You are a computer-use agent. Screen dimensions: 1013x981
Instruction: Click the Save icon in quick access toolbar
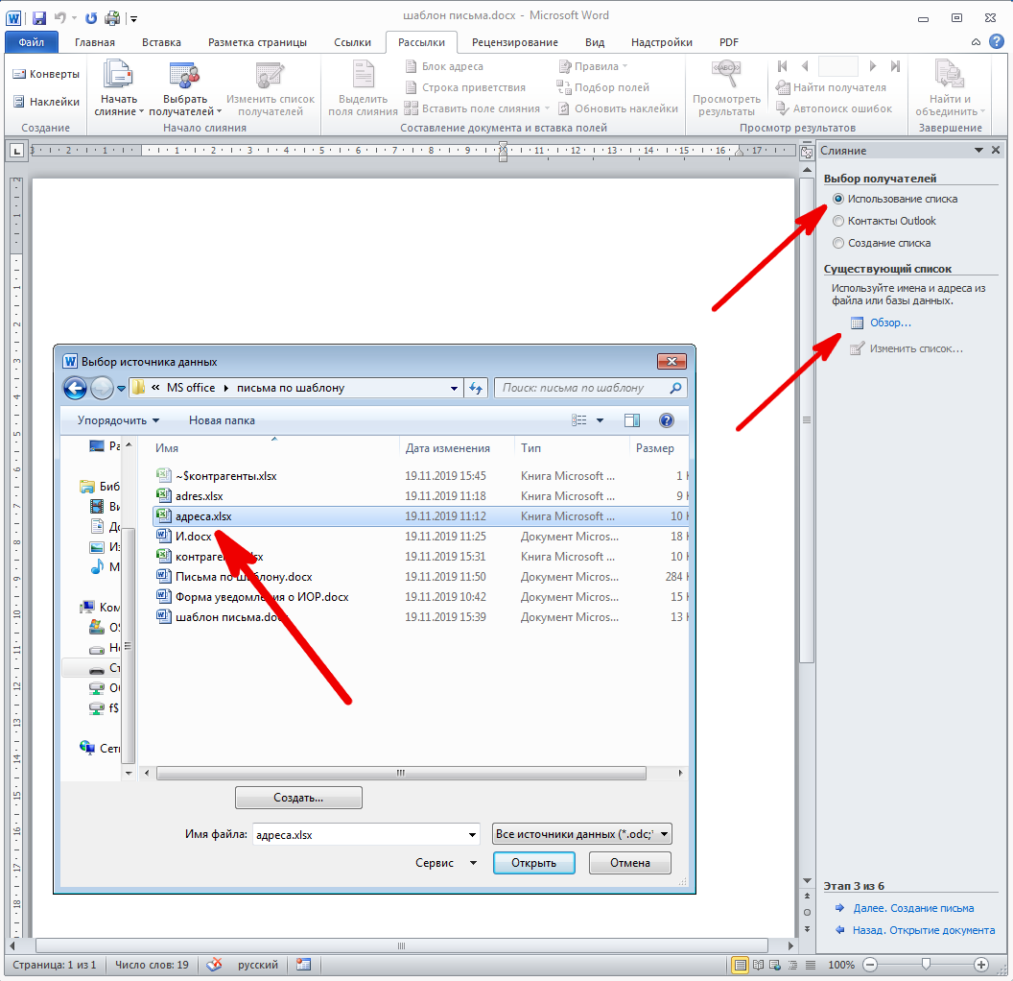click(x=38, y=18)
